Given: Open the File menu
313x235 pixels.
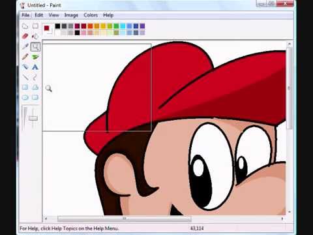Looking at the screenshot, I should pos(25,15).
